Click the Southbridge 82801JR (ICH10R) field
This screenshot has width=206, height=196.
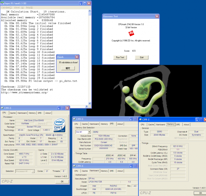(x=113, y=189)
